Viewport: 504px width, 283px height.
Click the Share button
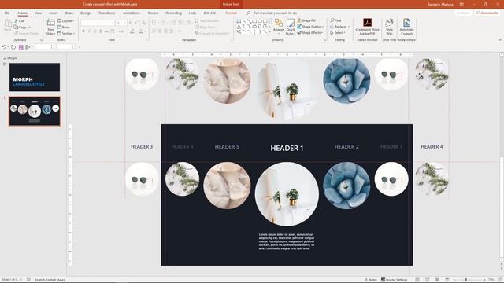coord(464,13)
